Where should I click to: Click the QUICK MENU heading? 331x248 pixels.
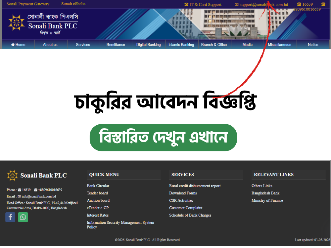[x=104, y=175]
